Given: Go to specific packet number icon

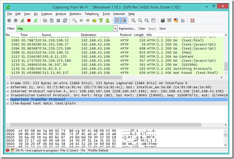Looking at the screenshot, I should coord(94,21).
